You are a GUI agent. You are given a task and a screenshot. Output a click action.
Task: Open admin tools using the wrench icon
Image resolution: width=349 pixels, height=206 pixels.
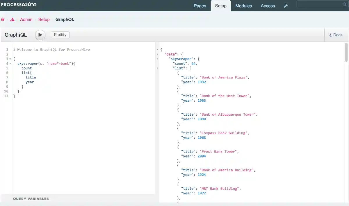(x=286, y=6)
